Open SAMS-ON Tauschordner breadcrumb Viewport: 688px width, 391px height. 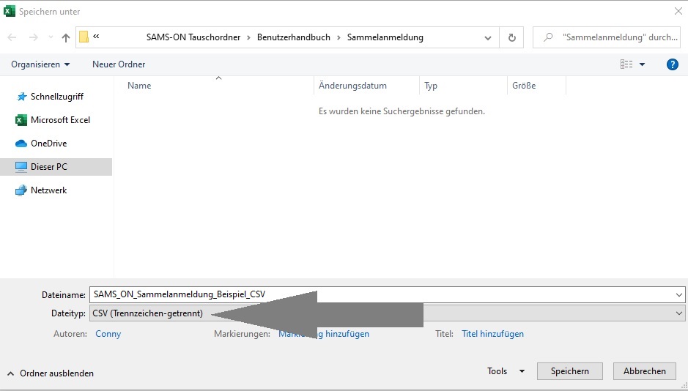pyautogui.click(x=193, y=37)
